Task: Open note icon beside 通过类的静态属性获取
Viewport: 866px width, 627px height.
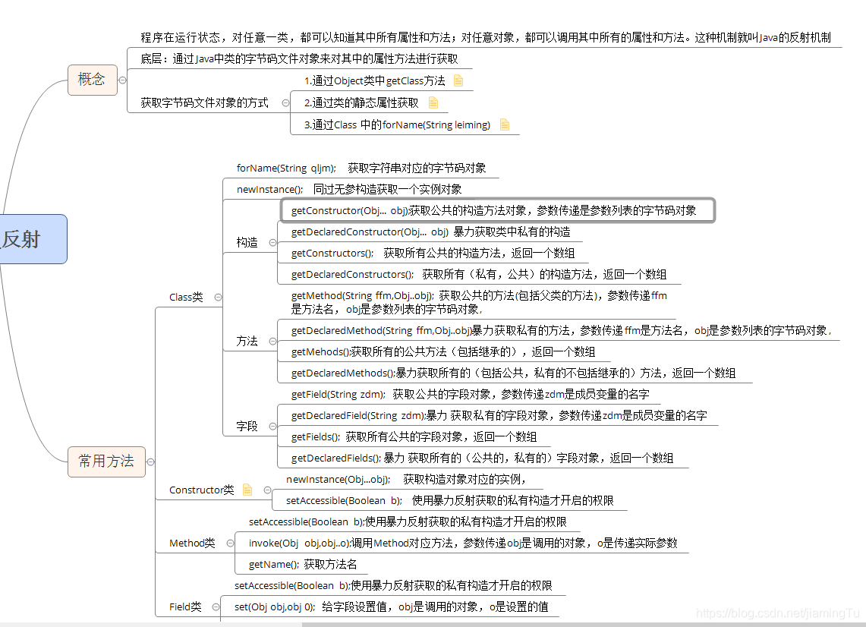Action: pos(433,102)
